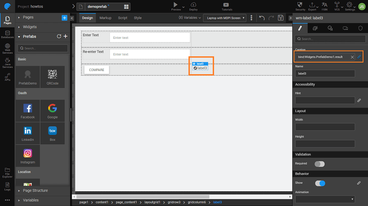The height and width of the screenshot is (206, 368).
Task: Open Web Services in left sidebar
Action: (x=7, y=48)
